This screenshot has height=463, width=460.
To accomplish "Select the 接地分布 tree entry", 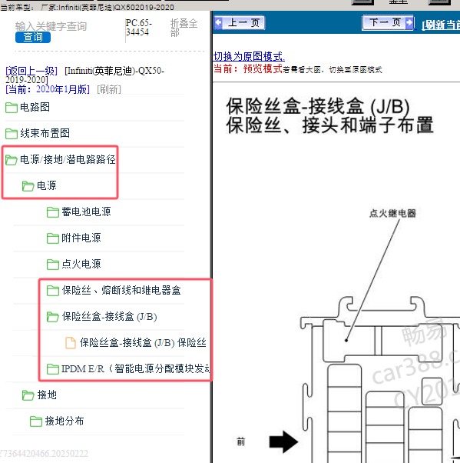I will [65, 421].
